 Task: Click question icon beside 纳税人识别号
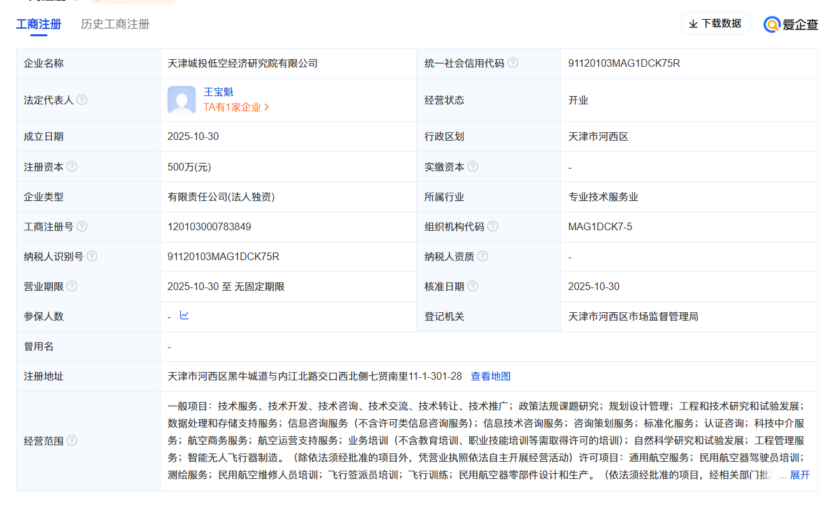click(92, 256)
